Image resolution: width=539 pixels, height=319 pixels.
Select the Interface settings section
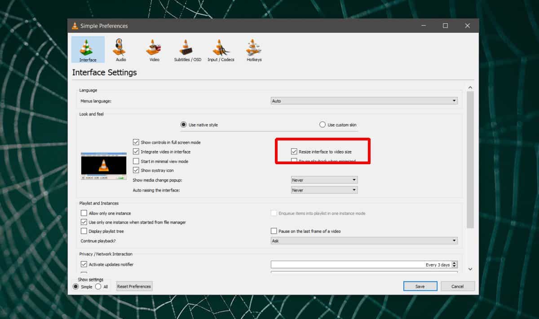pyautogui.click(x=88, y=49)
